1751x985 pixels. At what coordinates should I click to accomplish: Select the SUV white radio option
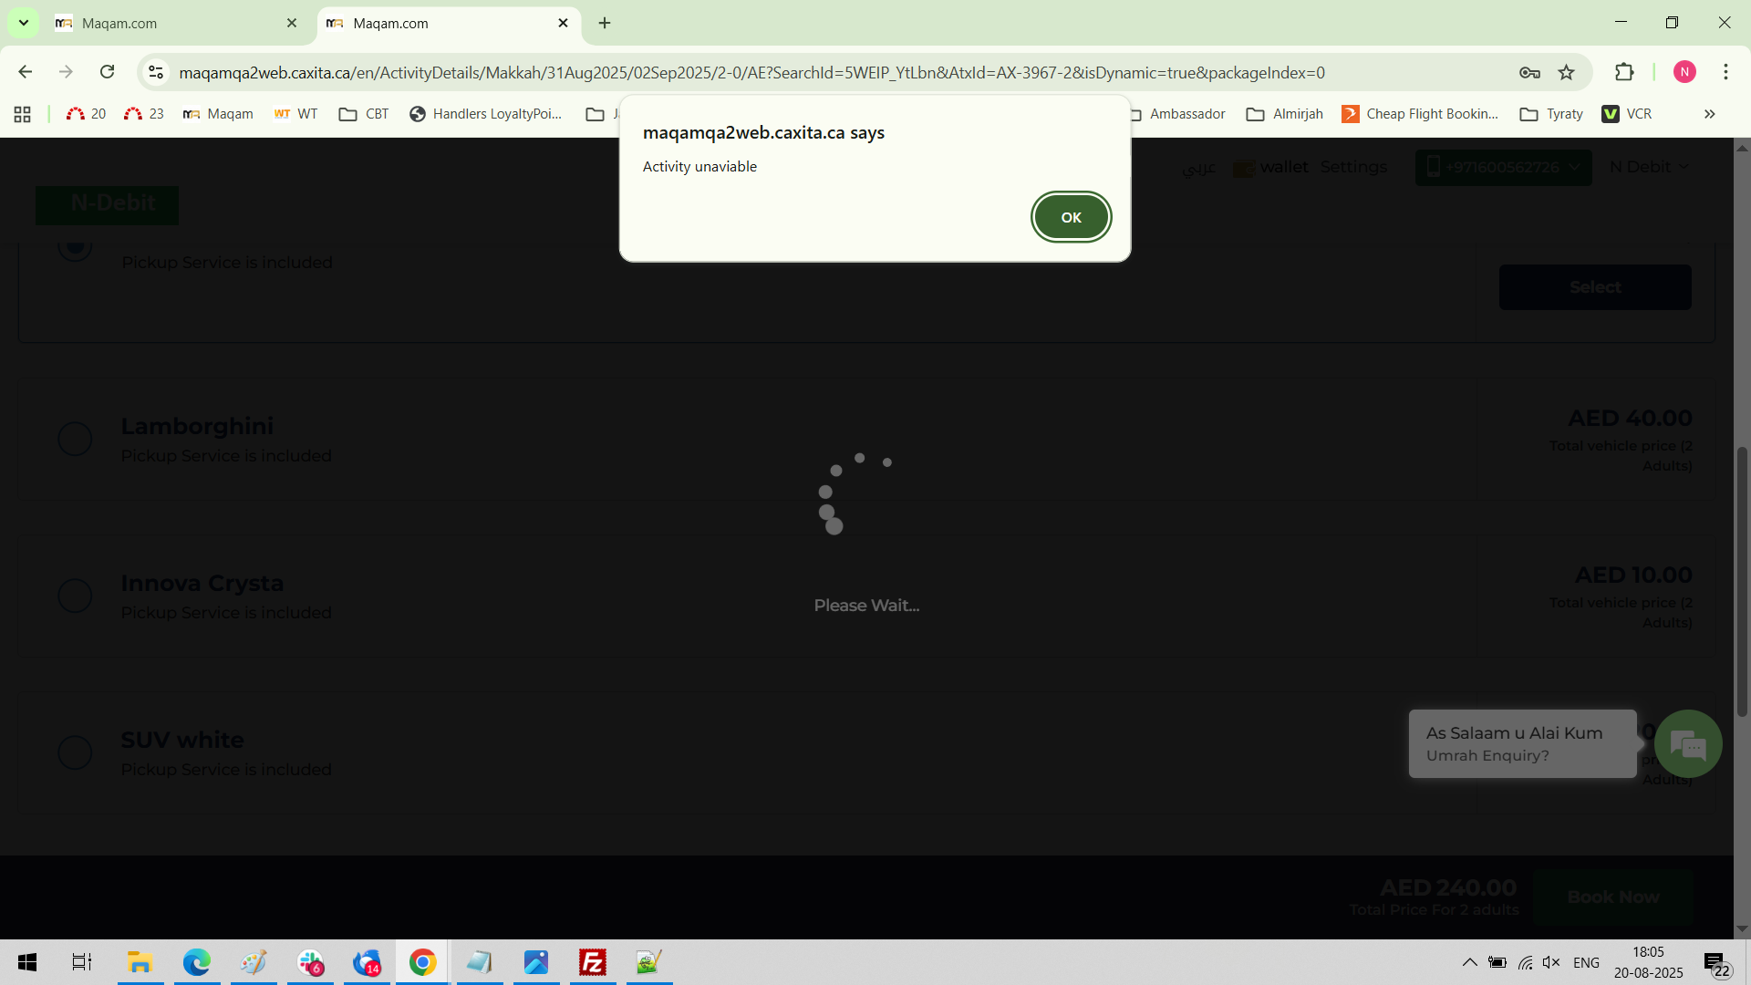tap(75, 752)
